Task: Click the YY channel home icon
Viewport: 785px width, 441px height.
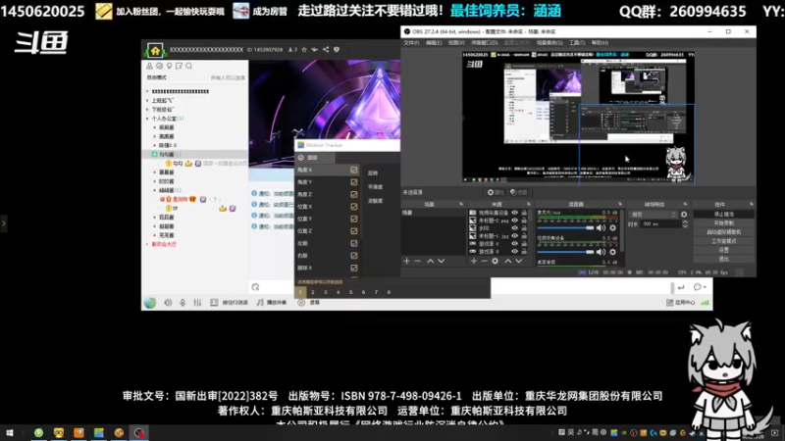Action: point(155,50)
